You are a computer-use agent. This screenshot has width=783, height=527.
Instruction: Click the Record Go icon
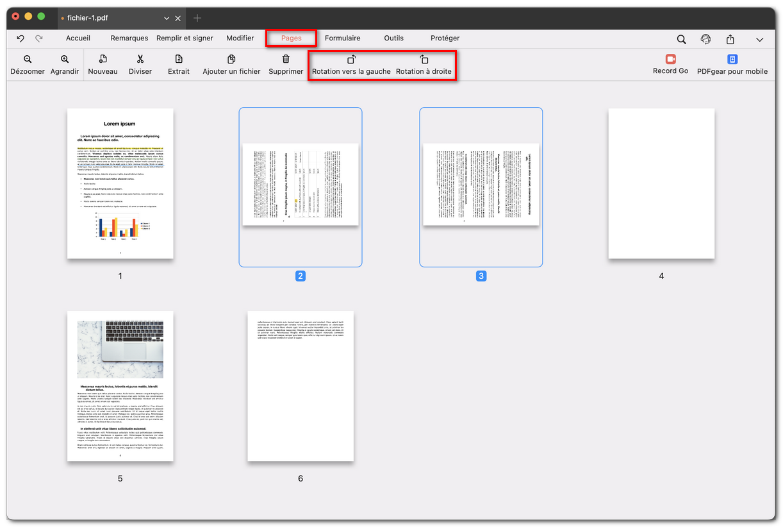coord(670,64)
